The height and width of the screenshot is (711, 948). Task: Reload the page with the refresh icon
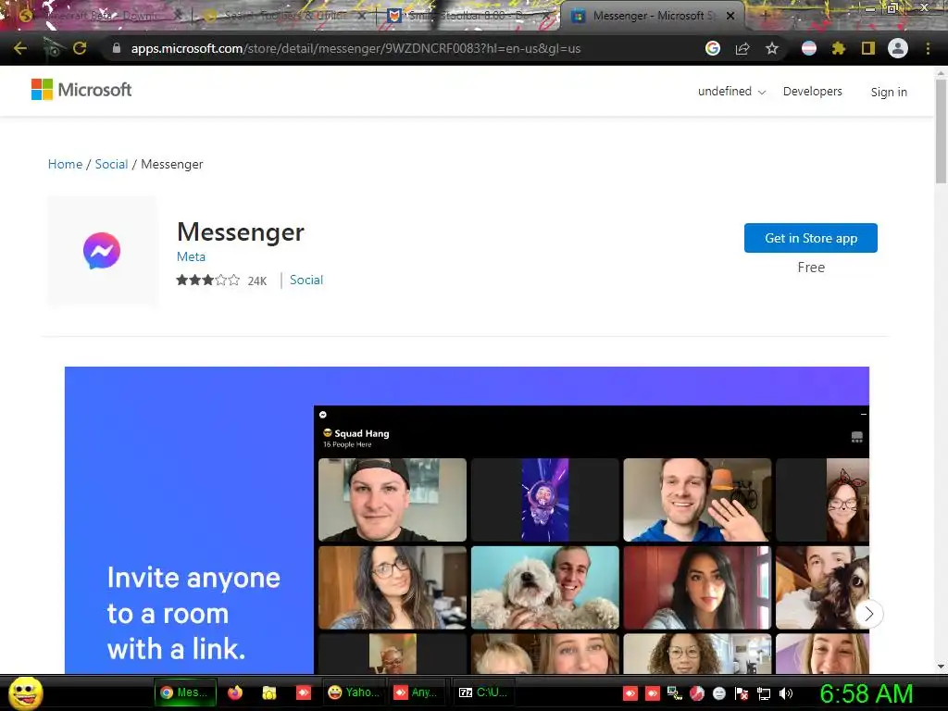pyautogui.click(x=80, y=48)
